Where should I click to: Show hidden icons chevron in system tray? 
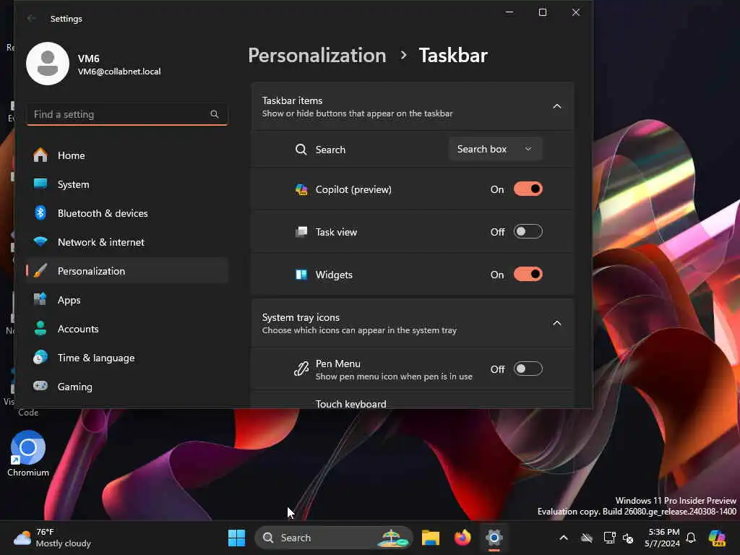[564, 538]
